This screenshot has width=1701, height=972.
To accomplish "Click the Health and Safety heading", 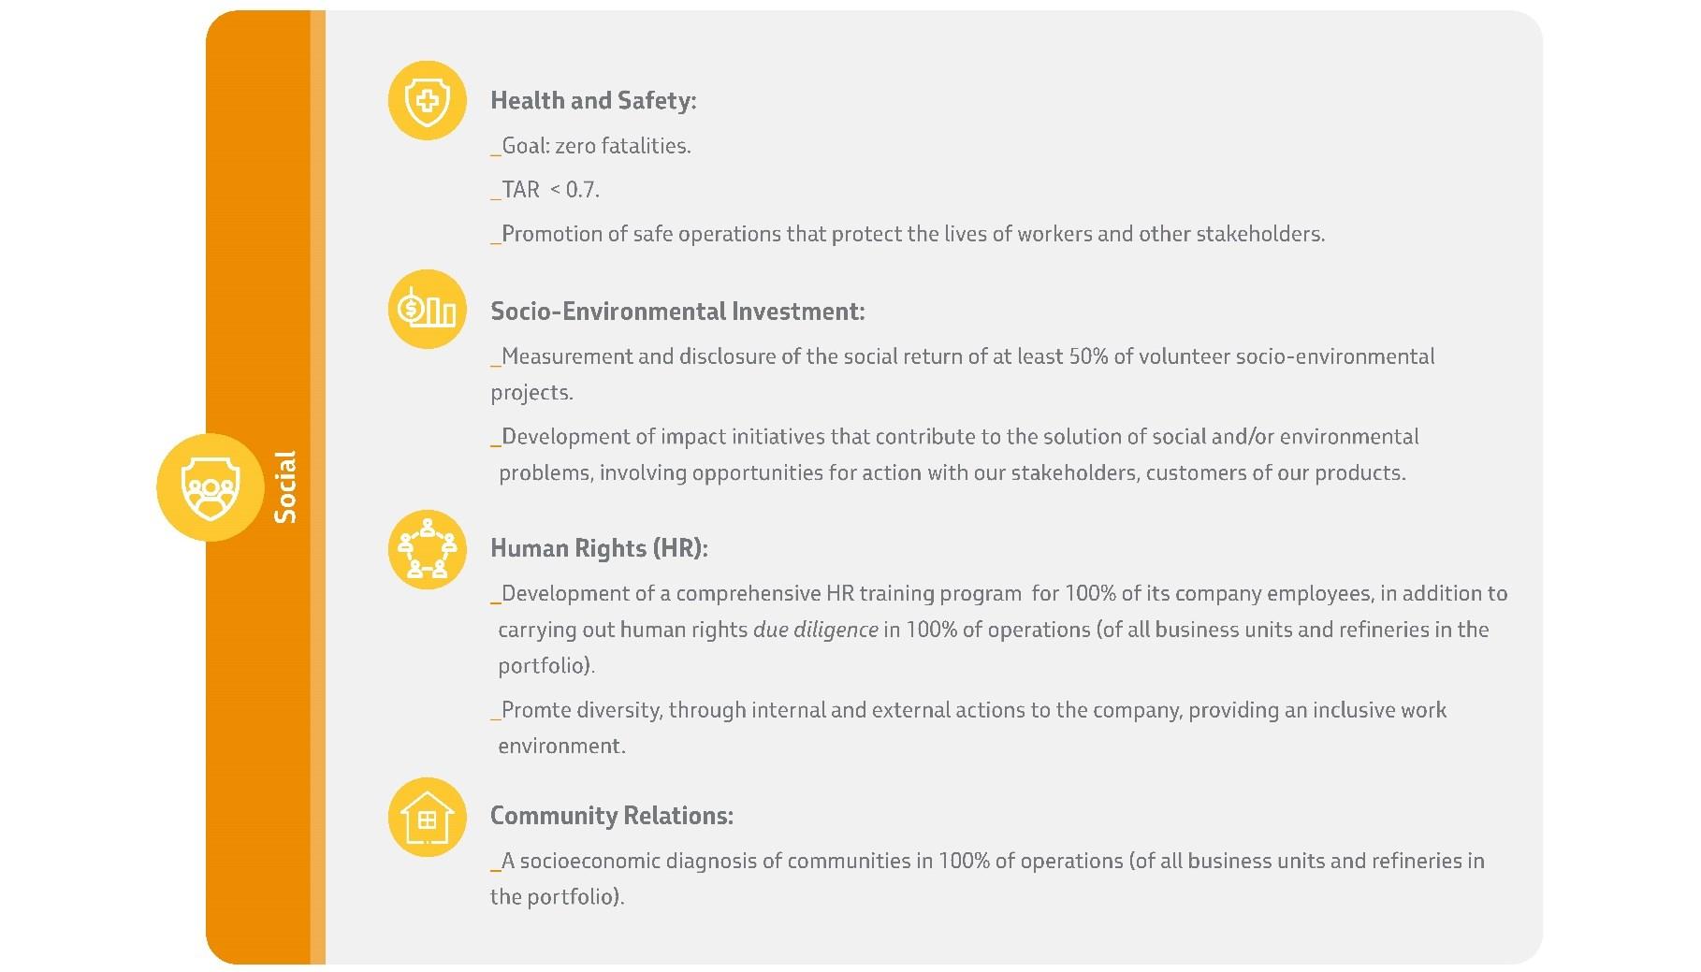I will coord(593,101).
